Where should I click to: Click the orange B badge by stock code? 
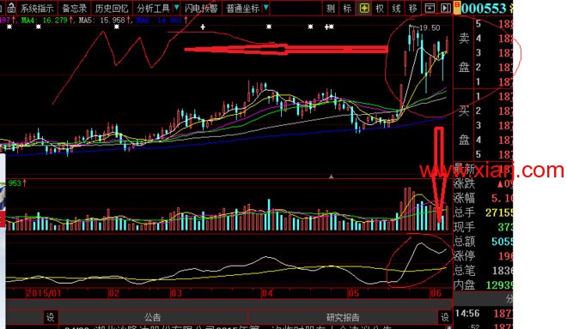[457, 8]
